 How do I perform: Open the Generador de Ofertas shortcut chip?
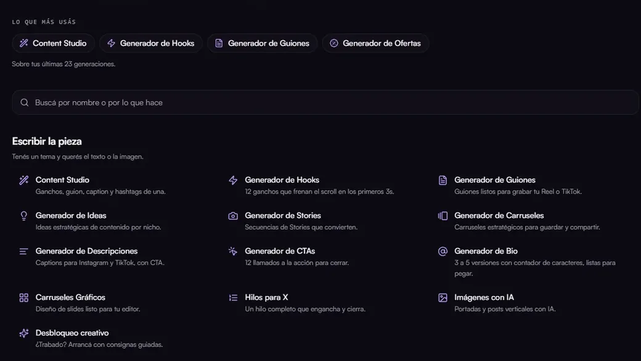coord(375,43)
